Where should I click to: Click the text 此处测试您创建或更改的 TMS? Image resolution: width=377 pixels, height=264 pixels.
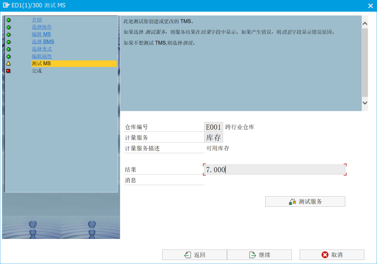pos(158,21)
